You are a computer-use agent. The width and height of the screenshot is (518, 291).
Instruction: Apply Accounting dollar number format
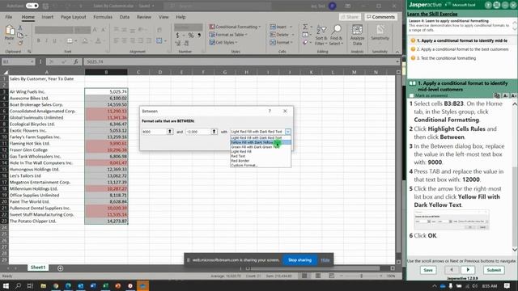pos(178,36)
